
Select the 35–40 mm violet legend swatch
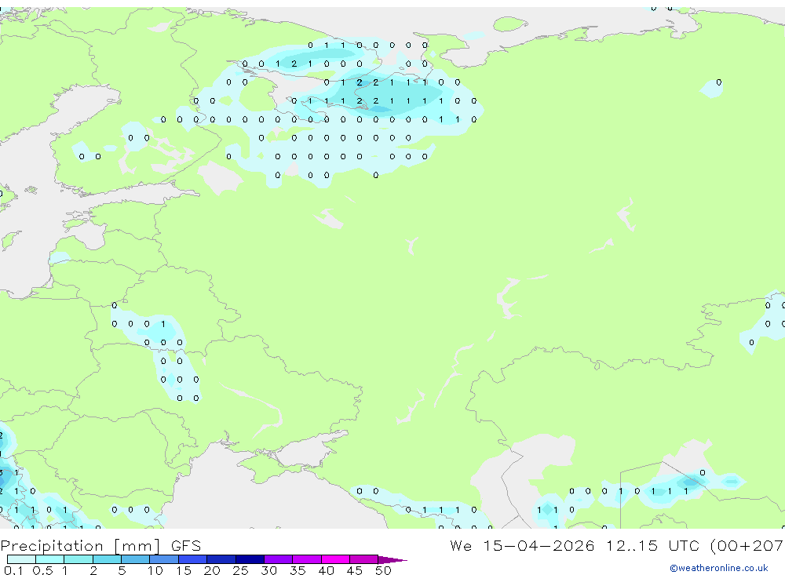pos(307,559)
